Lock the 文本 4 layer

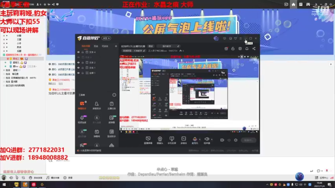pyautogui.click(x=82, y=52)
